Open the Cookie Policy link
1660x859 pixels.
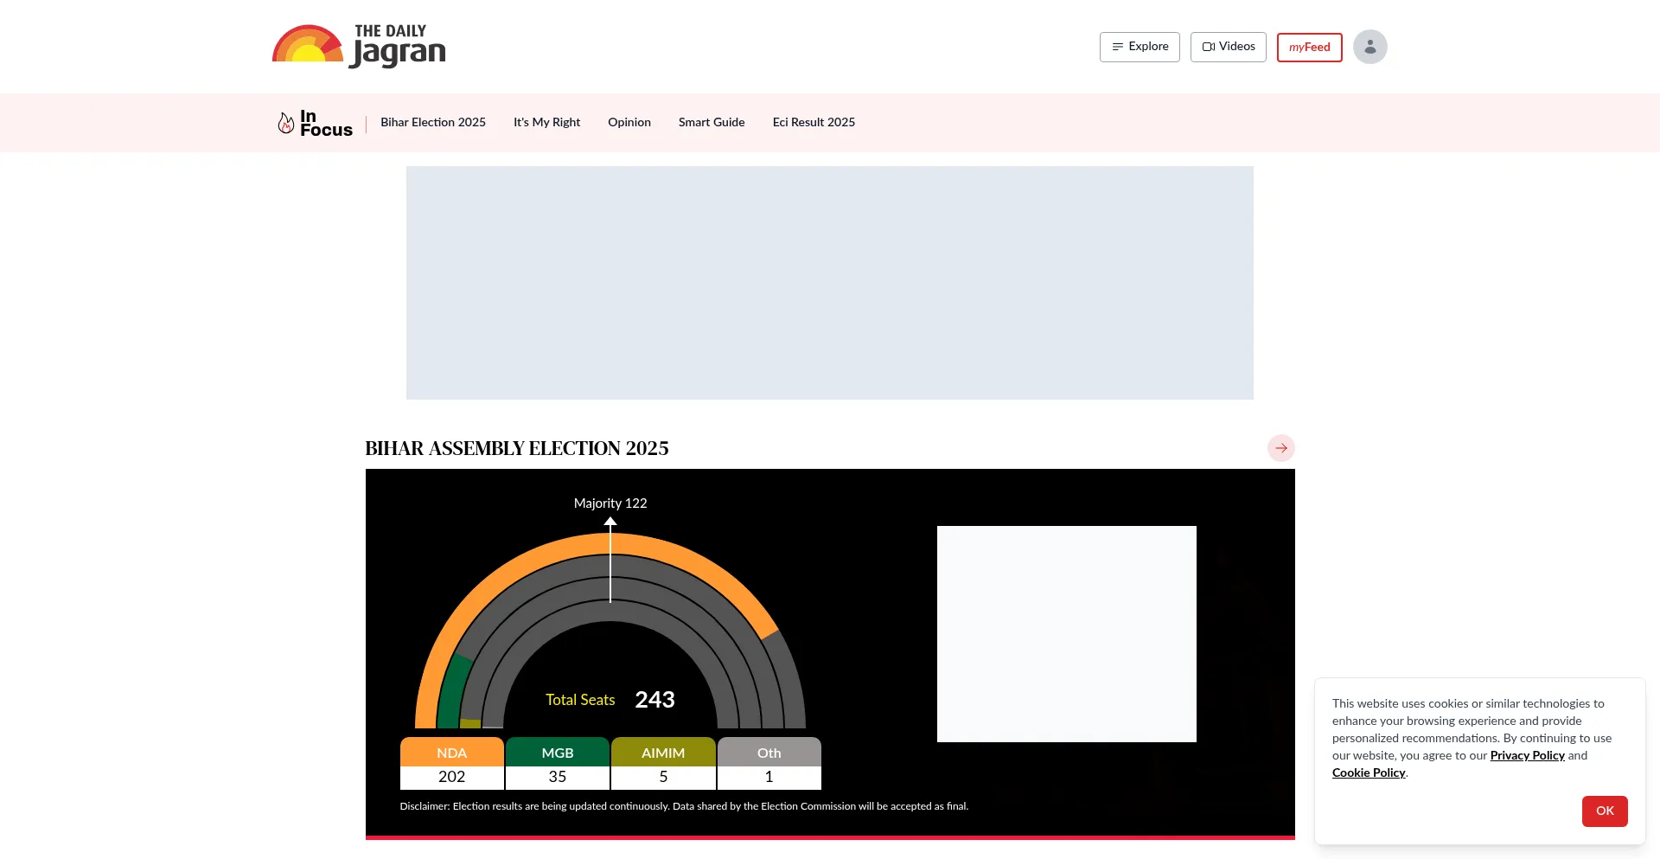tap(1369, 772)
